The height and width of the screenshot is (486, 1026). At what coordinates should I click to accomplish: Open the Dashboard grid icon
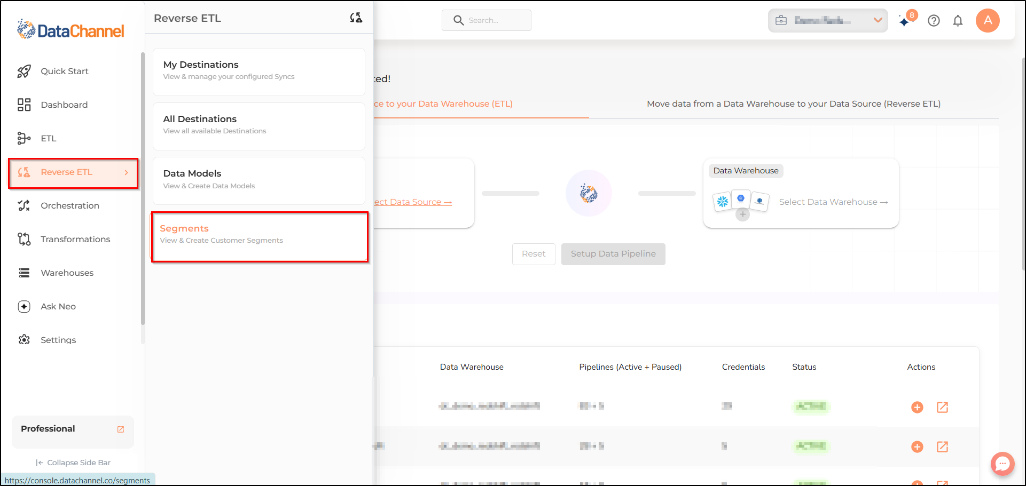coord(24,105)
